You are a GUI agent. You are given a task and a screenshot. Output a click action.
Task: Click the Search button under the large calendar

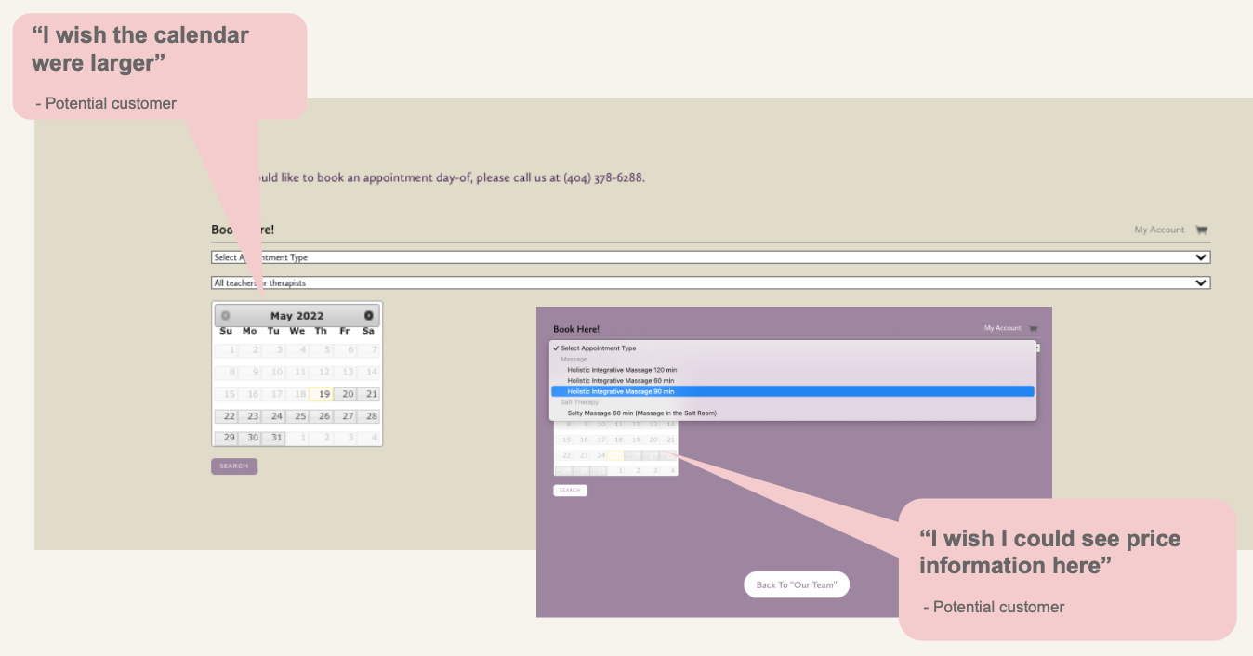pyautogui.click(x=234, y=466)
